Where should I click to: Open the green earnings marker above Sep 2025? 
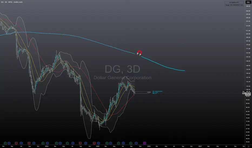(131, 143)
